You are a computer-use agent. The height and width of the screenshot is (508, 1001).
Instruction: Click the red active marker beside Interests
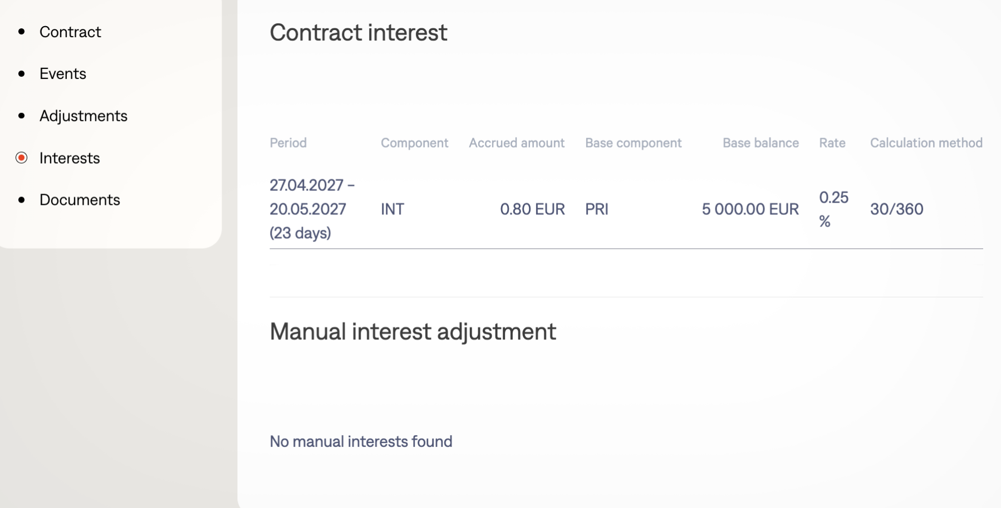point(22,158)
